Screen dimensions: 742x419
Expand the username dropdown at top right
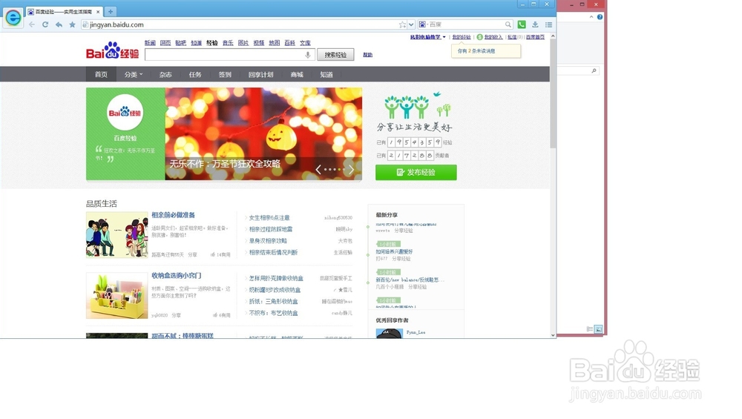click(428, 37)
